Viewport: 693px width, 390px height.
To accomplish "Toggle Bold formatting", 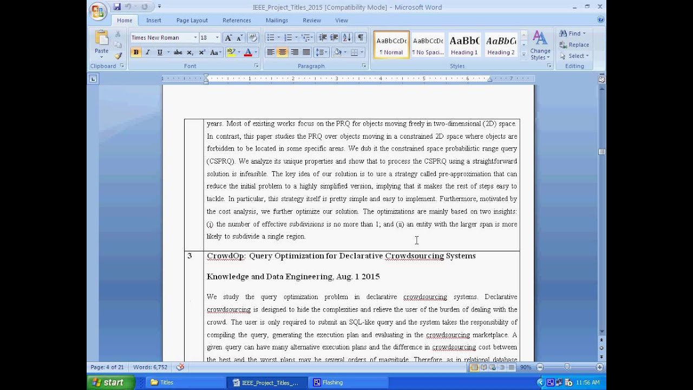I will (136, 53).
